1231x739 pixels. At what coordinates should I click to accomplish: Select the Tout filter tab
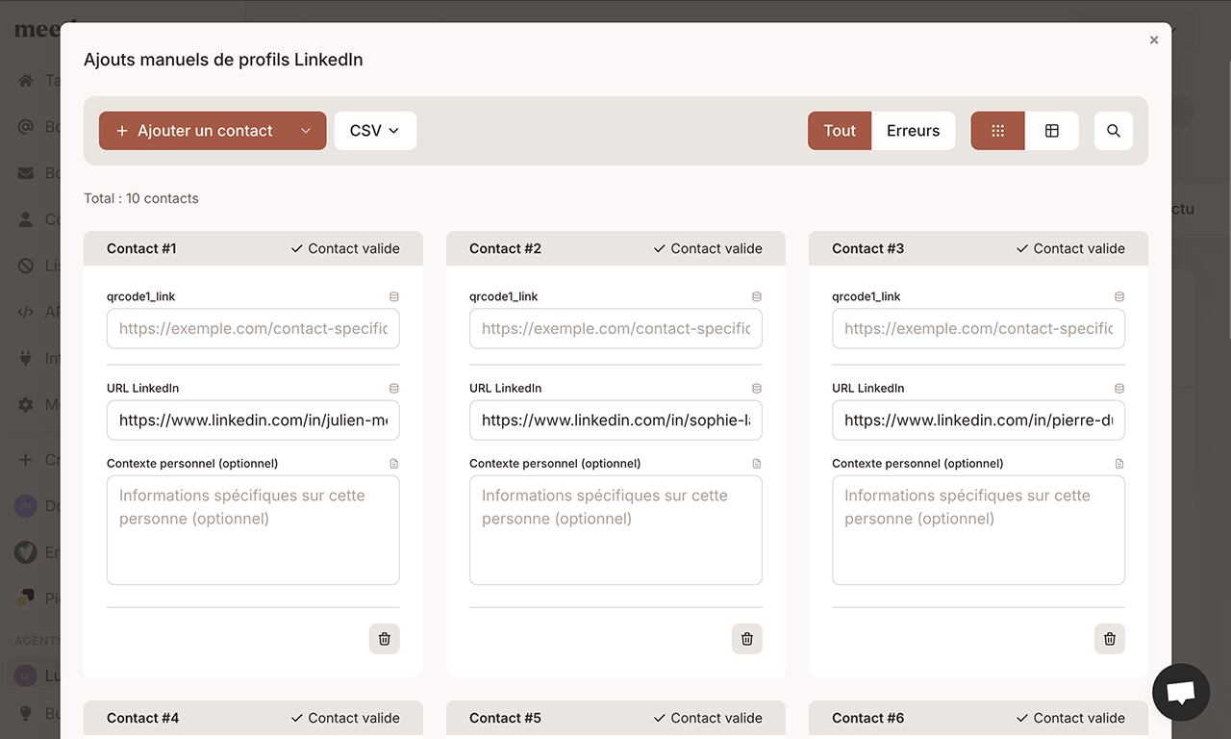pyautogui.click(x=839, y=131)
